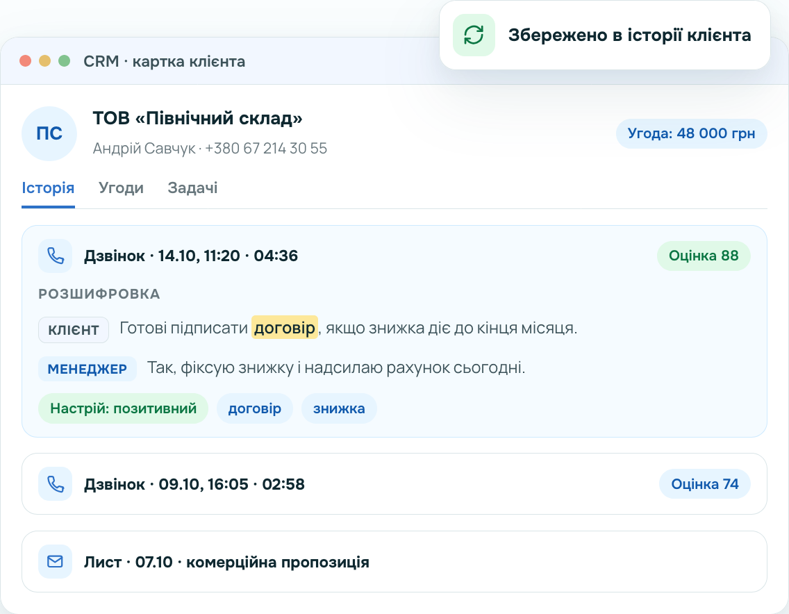The width and height of the screenshot is (789, 614).
Task: Click manager line about фіксую знижку
Action: (336, 368)
